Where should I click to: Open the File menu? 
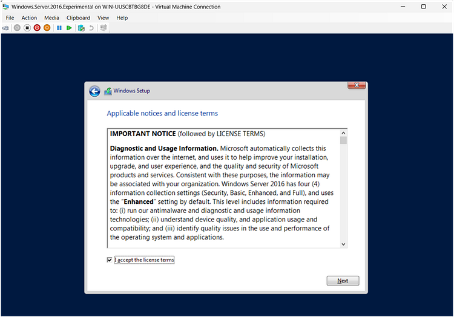coord(10,18)
